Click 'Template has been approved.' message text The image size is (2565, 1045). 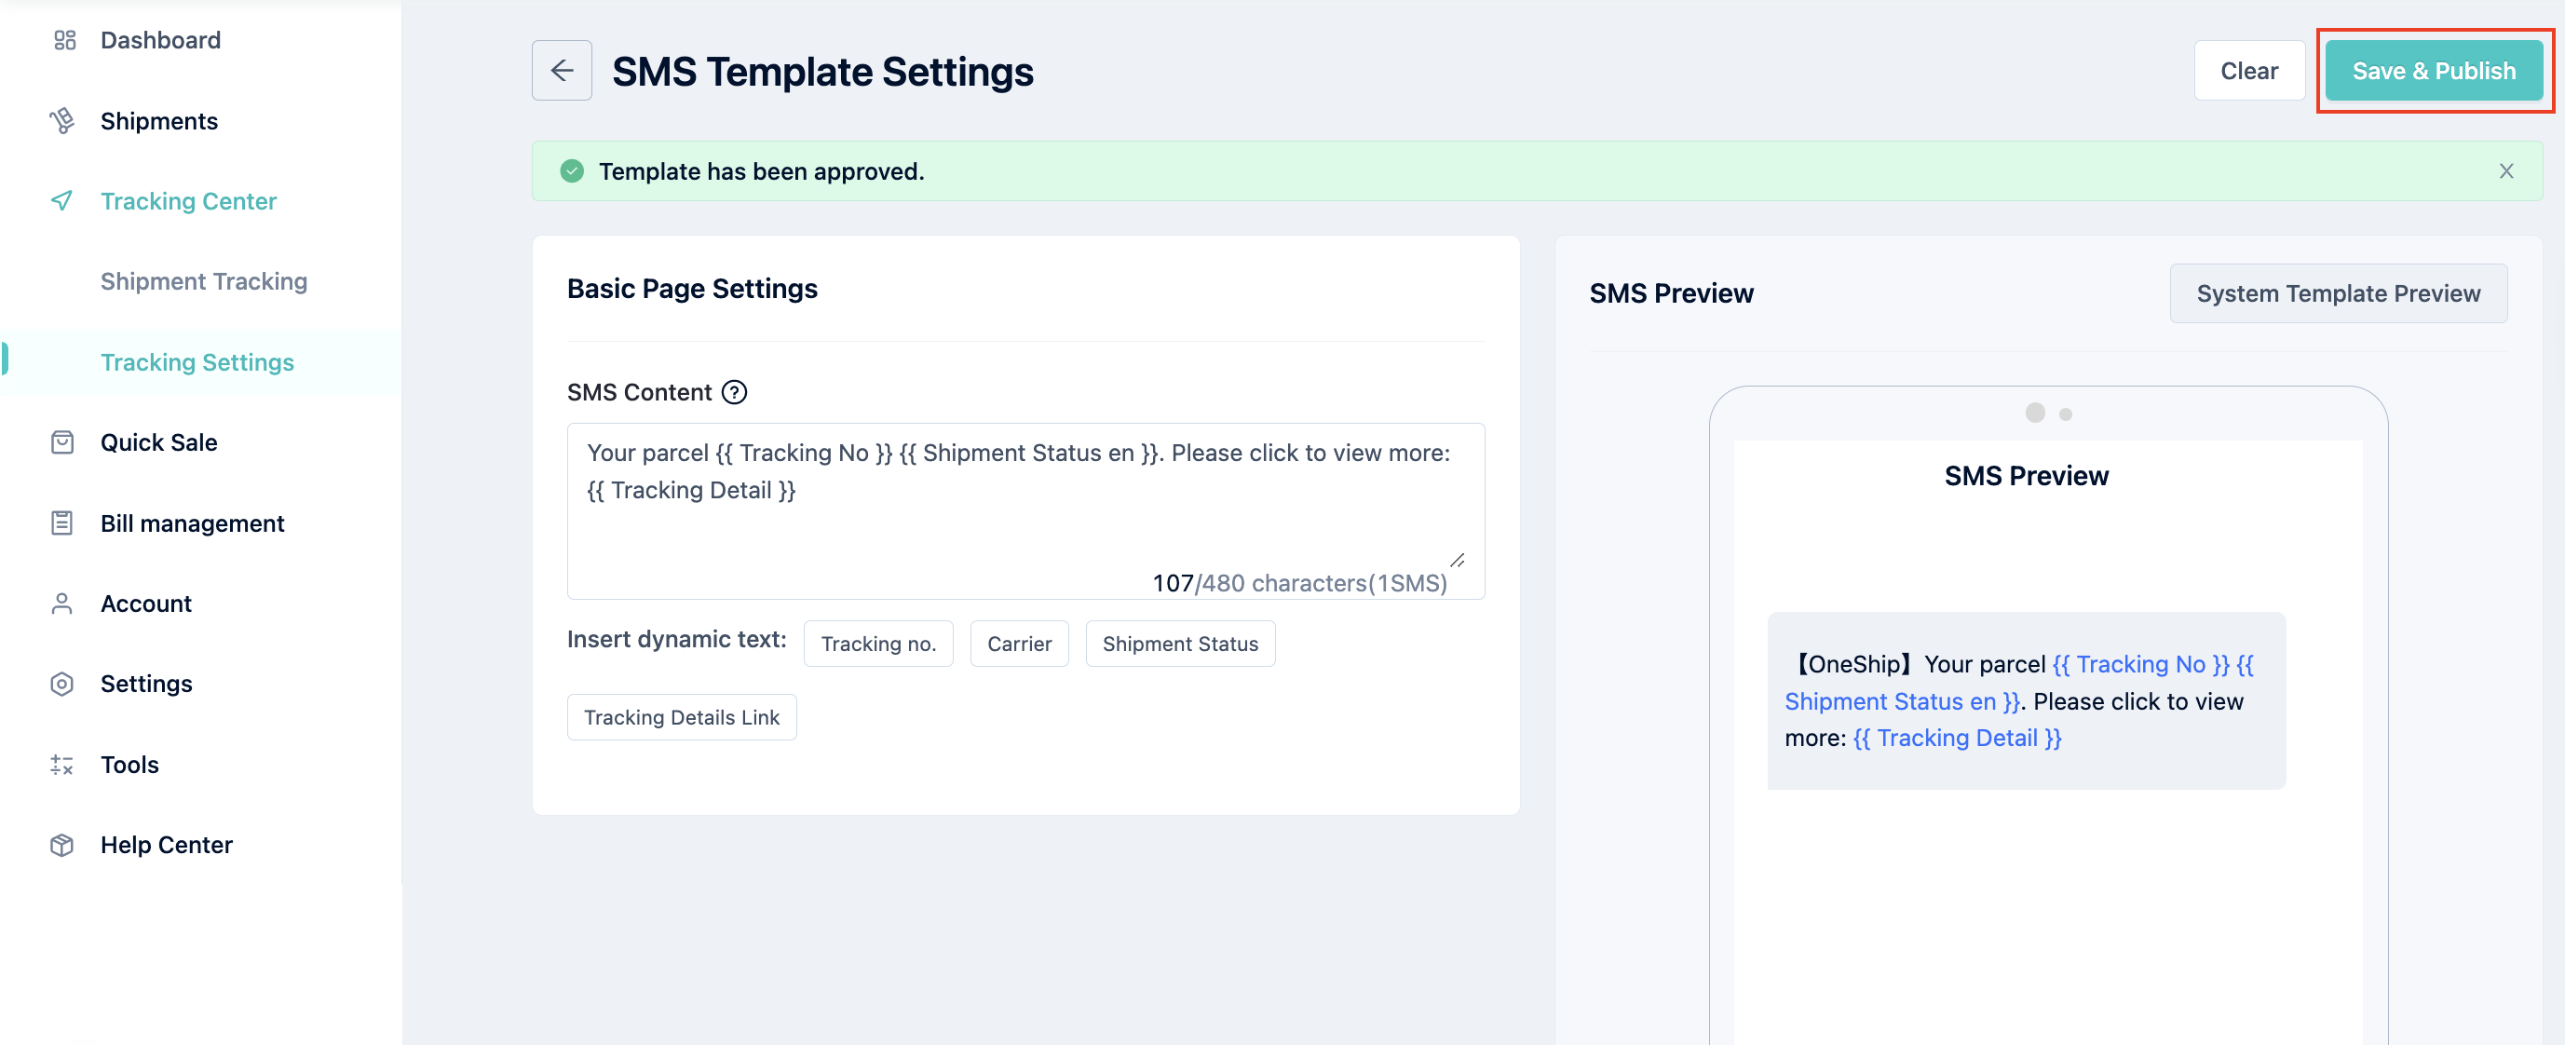pyautogui.click(x=762, y=171)
